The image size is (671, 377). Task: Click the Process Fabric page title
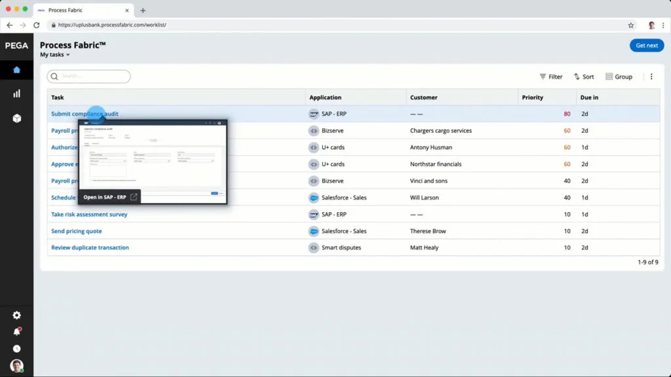(73, 45)
